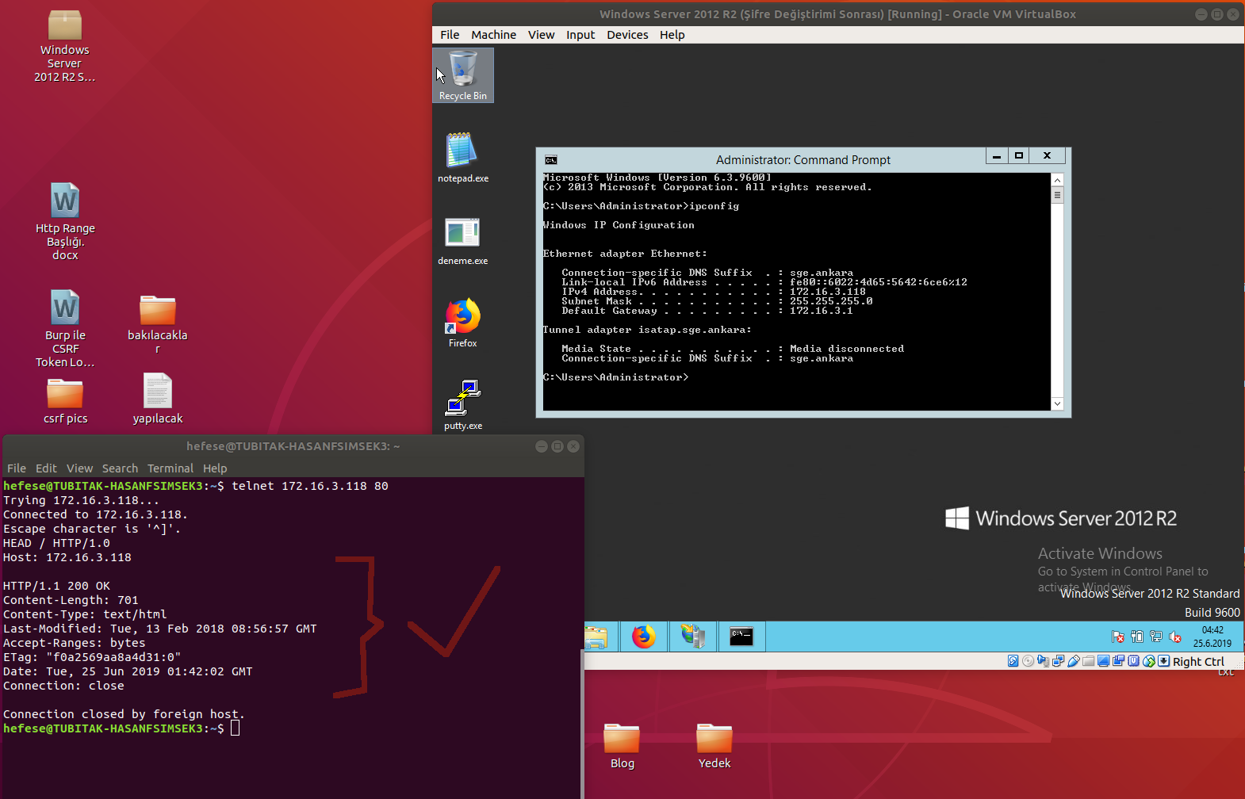This screenshot has height=799, width=1245.
Task: Click the Command Prompt scrollbar thumb
Action: [x=1057, y=195]
